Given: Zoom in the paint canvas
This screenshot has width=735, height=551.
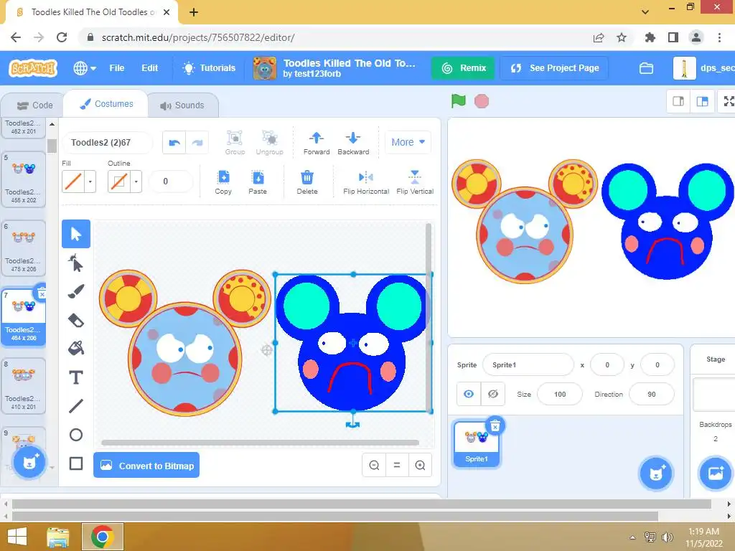Looking at the screenshot, I should point(420,465).
